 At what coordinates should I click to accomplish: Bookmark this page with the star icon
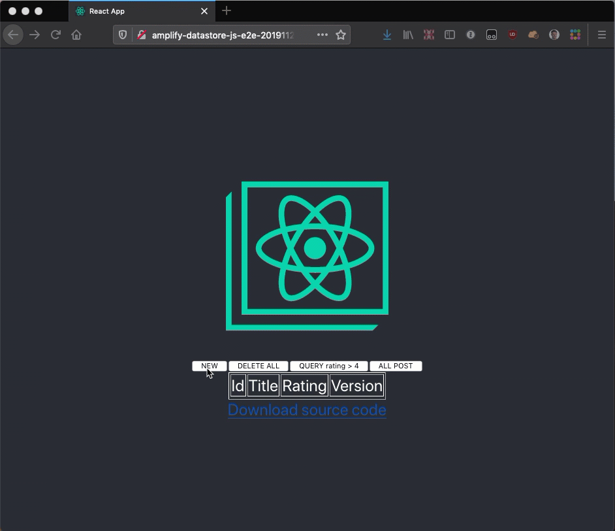pyautogui.click(x=341, y=35)
